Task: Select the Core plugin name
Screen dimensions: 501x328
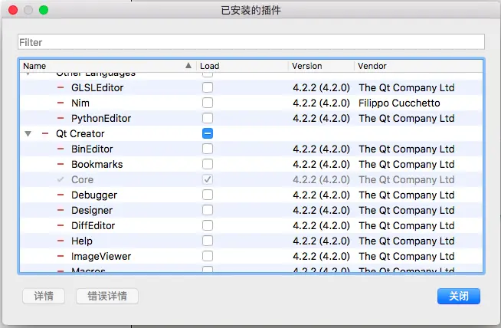Action: [82, 179]
